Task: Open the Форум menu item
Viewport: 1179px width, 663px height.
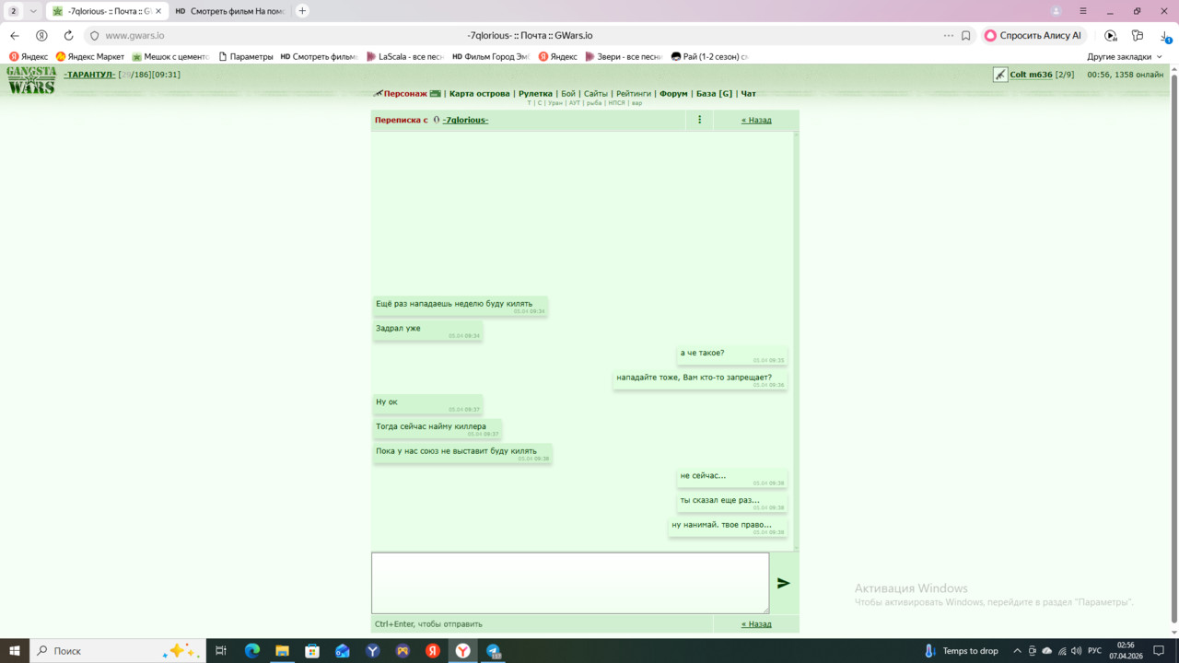Action: coord(673,94)
